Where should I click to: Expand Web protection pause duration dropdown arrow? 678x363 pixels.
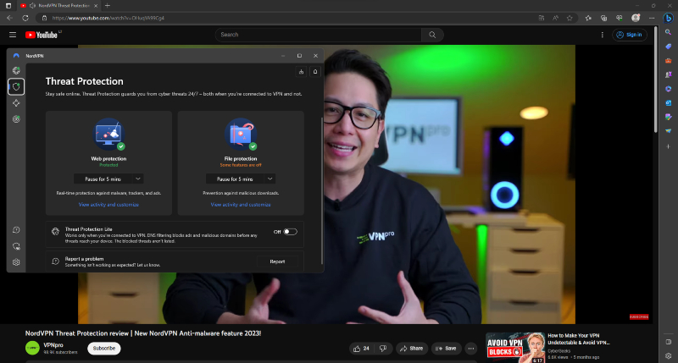[x=138, y=179]
